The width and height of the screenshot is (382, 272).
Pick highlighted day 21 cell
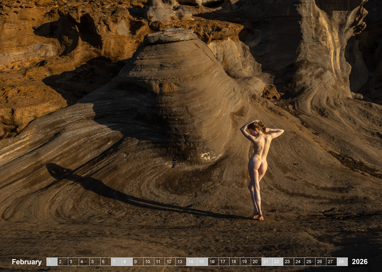point(267,262)
